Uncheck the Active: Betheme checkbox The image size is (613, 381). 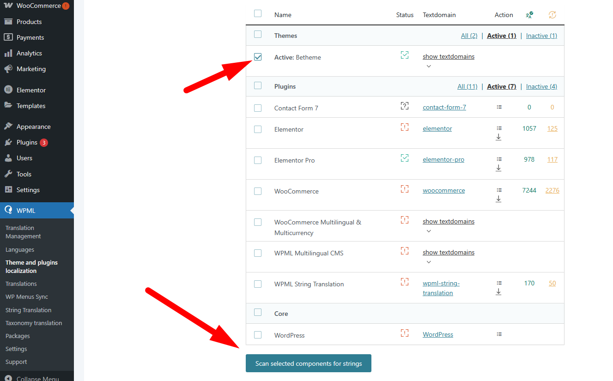[x=258, y=57]
